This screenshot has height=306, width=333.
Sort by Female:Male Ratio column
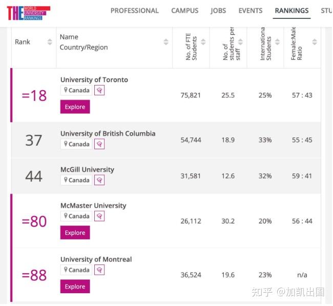coord(315,42)
